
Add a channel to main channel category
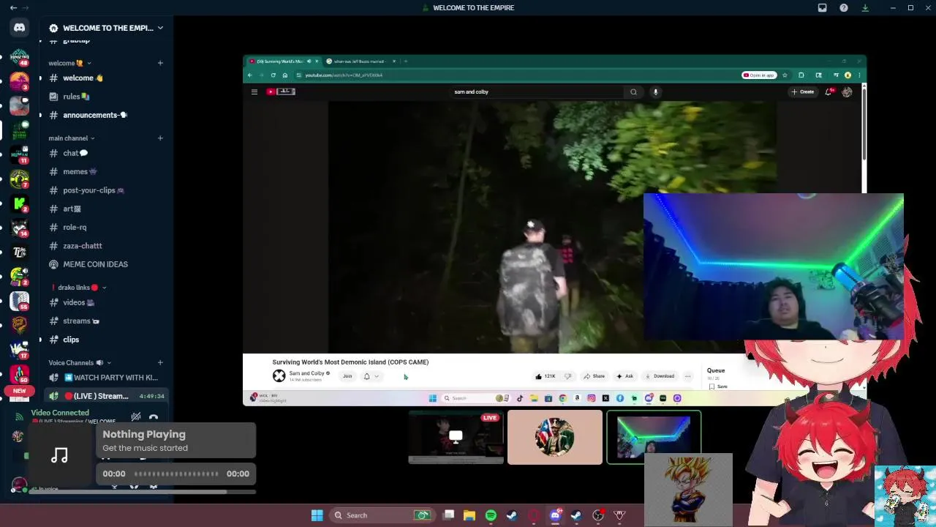coord(160,138)
